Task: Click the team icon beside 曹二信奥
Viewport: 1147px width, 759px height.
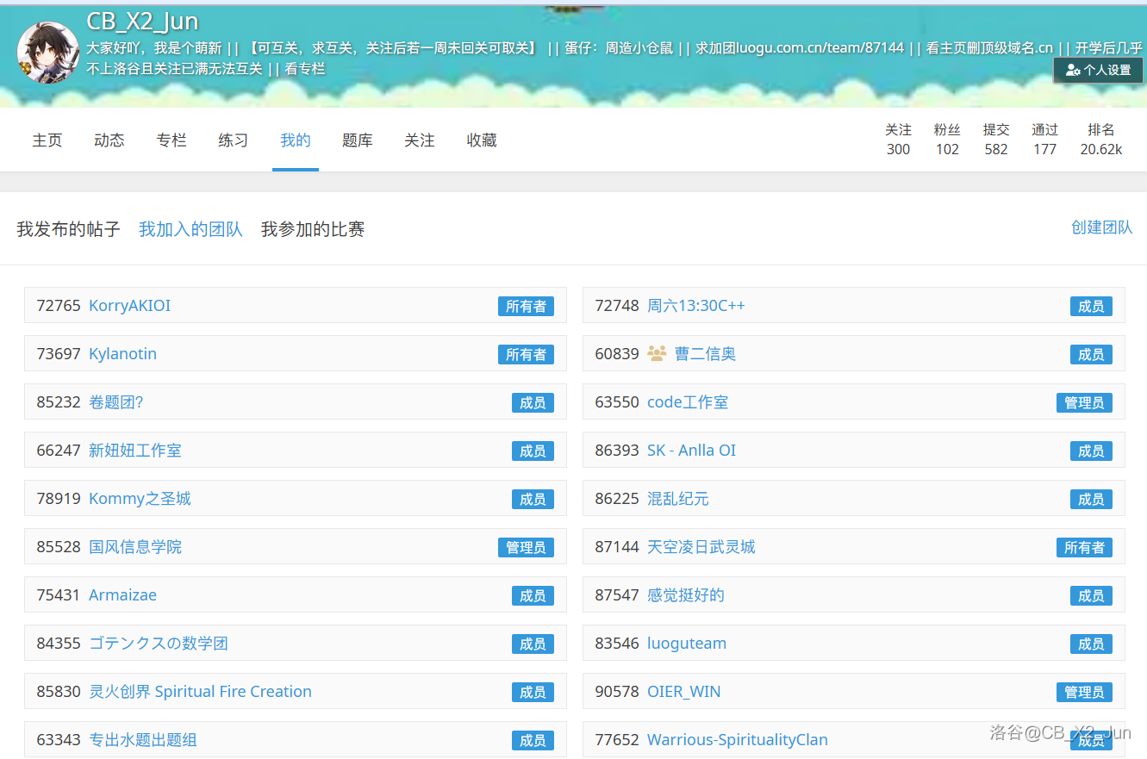Action: 657,354
